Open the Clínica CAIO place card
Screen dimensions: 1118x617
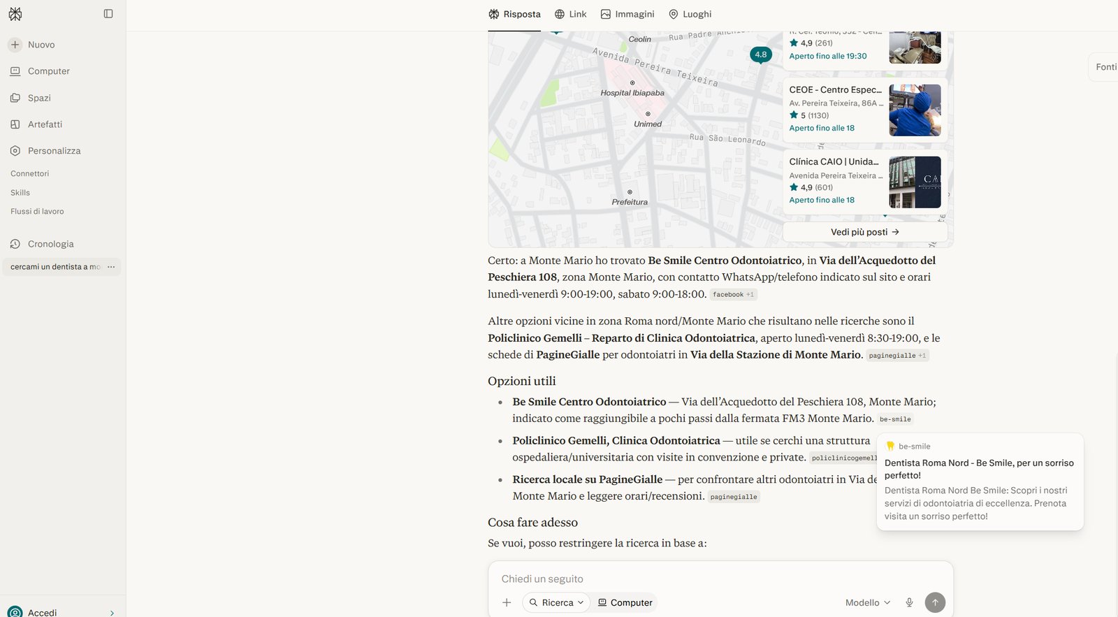[x=865, y=182]
